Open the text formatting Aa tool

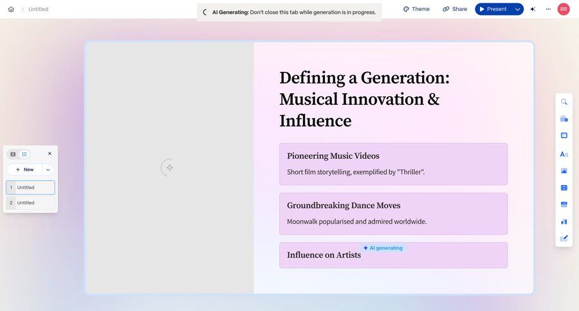(x=564, y=154)
